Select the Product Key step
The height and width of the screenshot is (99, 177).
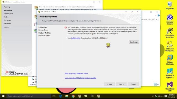[x=43, y=27]
